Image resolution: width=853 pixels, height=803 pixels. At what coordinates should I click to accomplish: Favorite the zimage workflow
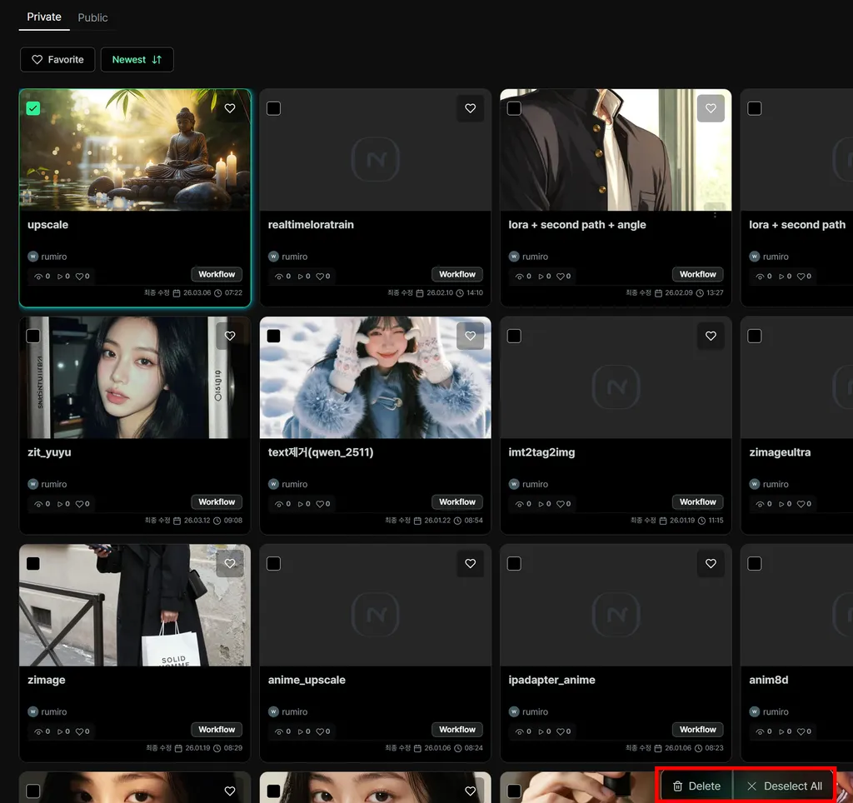coord(230,563)
